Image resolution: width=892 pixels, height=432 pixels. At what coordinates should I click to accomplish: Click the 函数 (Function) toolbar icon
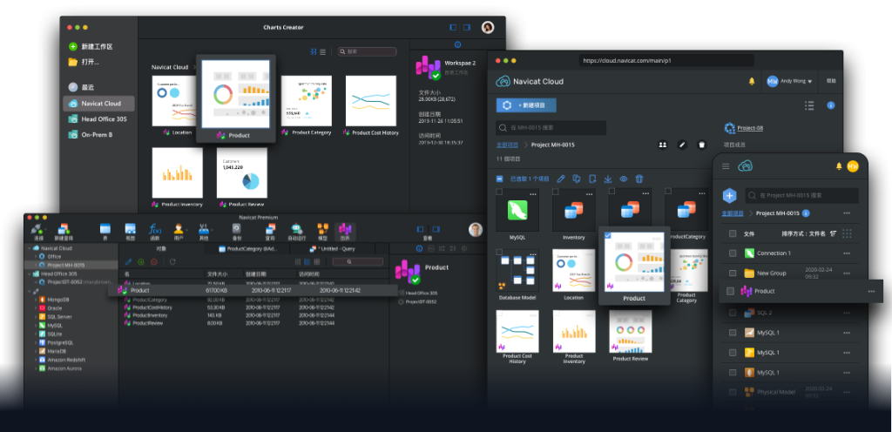(x=155, y=232)
